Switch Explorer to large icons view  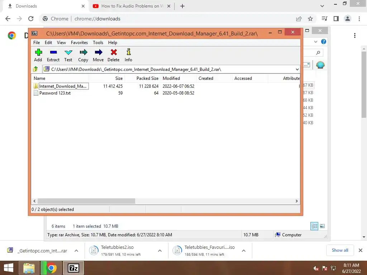322,226
